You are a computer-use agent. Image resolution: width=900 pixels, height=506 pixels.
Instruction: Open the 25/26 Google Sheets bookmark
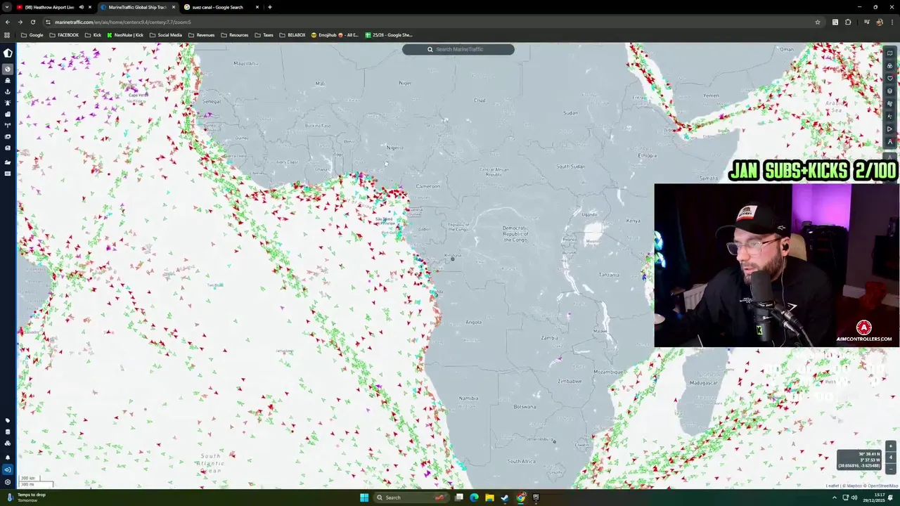pos(389,35)
